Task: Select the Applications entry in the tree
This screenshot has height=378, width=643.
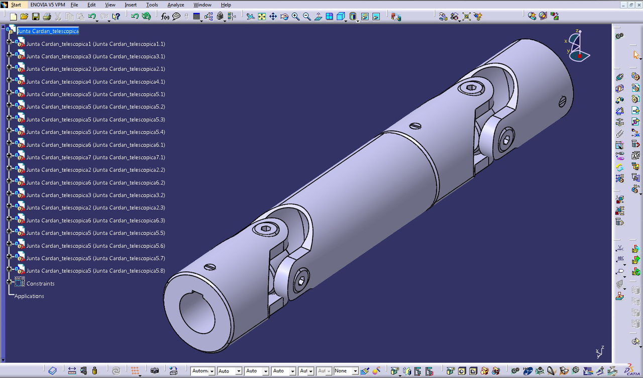Action: coord(29,296)
